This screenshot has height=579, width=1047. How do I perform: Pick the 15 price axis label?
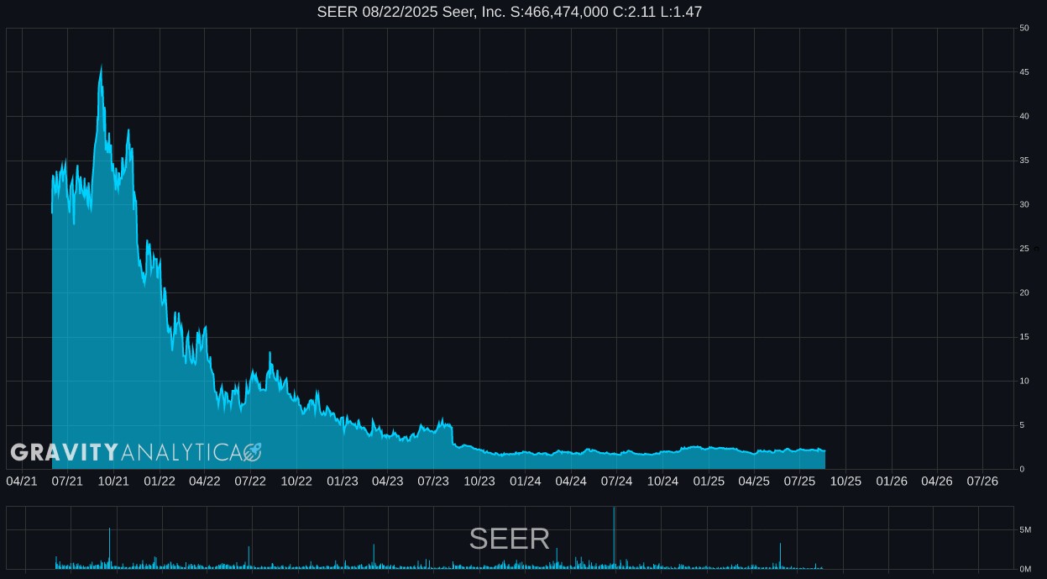[1024, 337]
